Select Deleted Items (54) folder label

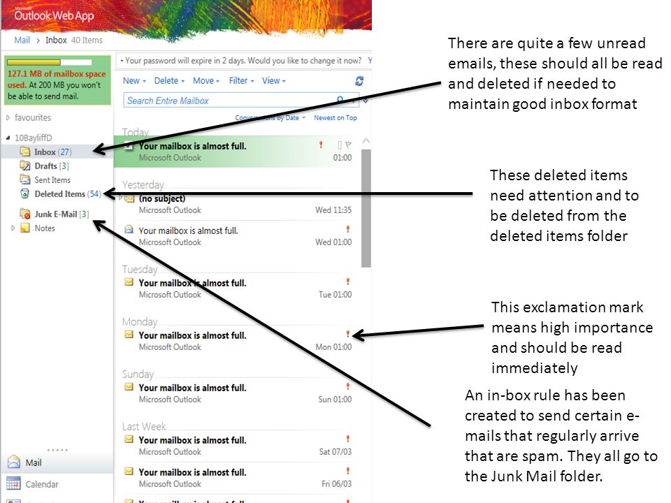(x=68, y=194)
